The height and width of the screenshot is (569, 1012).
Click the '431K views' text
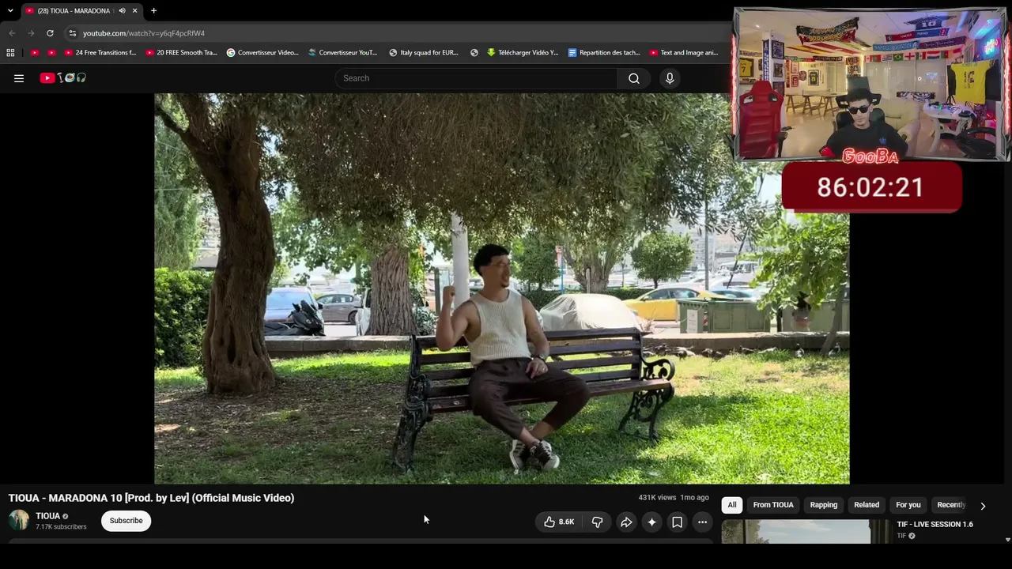657,498
